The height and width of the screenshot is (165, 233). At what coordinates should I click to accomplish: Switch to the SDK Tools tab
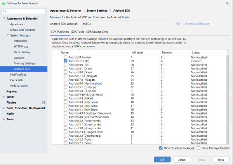point(77,31)
